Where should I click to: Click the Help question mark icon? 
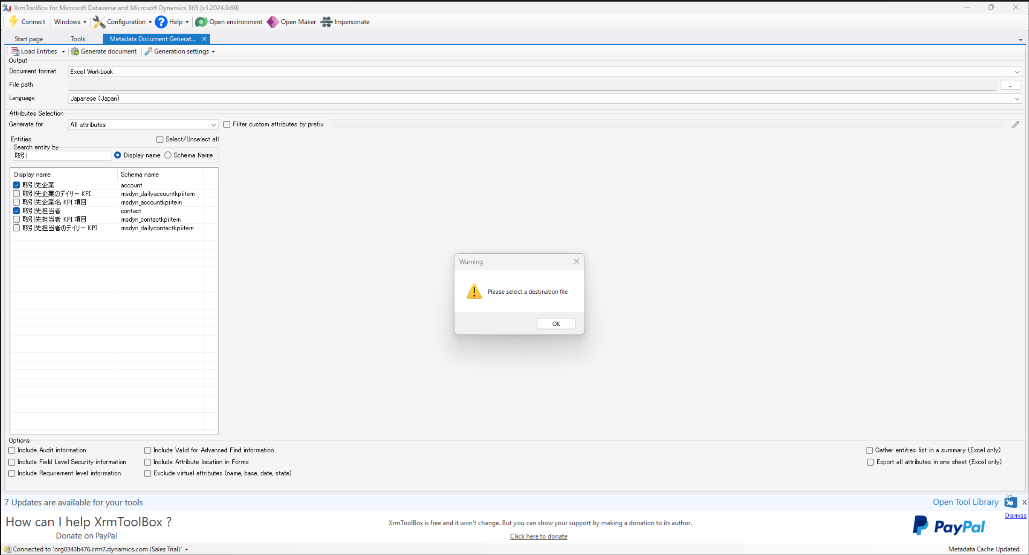[x=161, y=22]
